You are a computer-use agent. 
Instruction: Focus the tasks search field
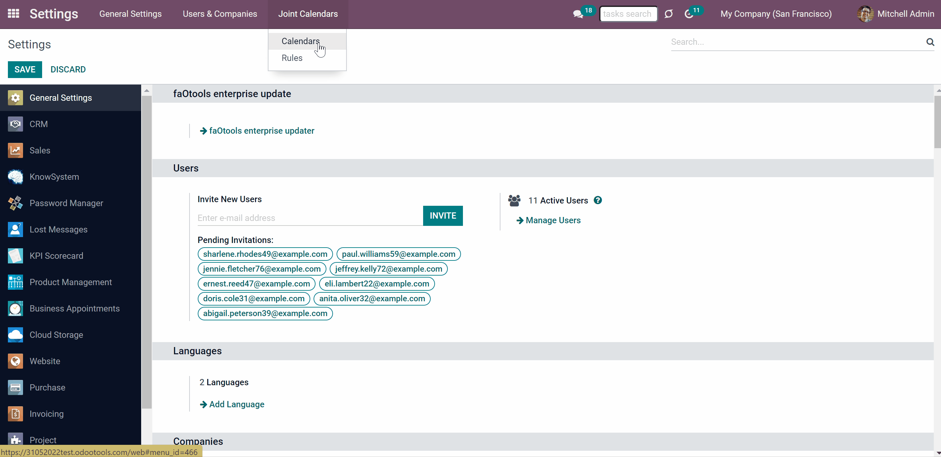point(628,14)
